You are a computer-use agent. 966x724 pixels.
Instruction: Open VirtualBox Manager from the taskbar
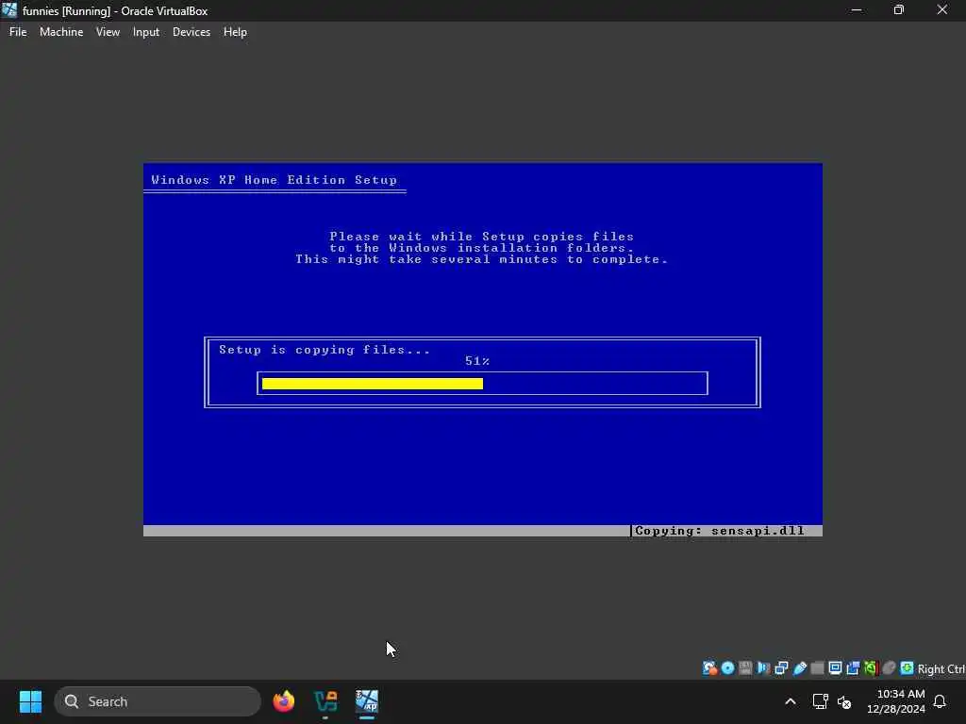pyautogui.click(x=325, y=701)
